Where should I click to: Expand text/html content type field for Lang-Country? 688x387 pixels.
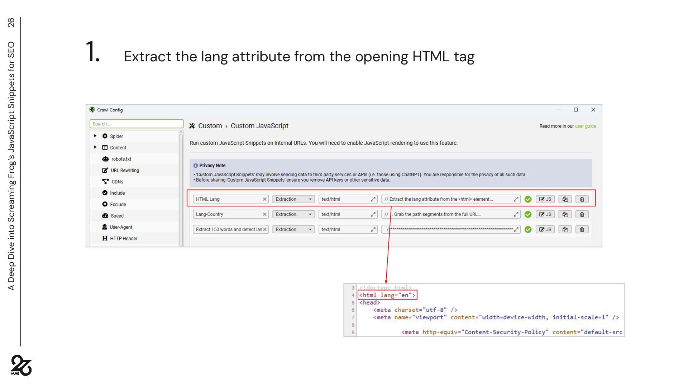click(x=373, y=214)
